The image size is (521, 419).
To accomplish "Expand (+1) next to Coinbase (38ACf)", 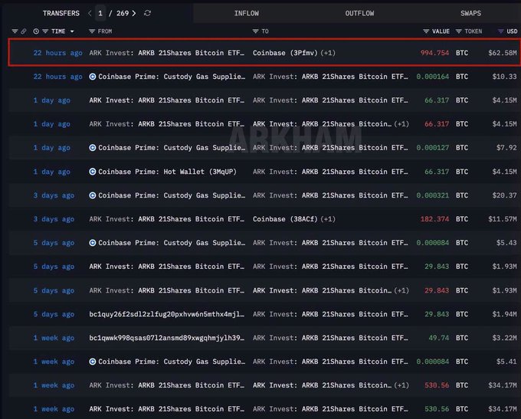I will point(328,219).
